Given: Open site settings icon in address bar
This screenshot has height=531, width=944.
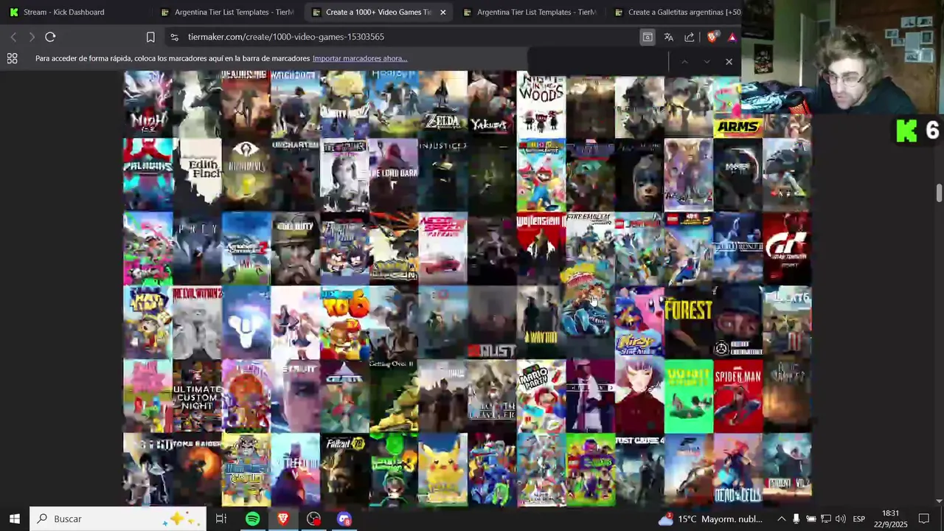Looking at the screenshot, I should pyautogui.click(x=174, y=37).
